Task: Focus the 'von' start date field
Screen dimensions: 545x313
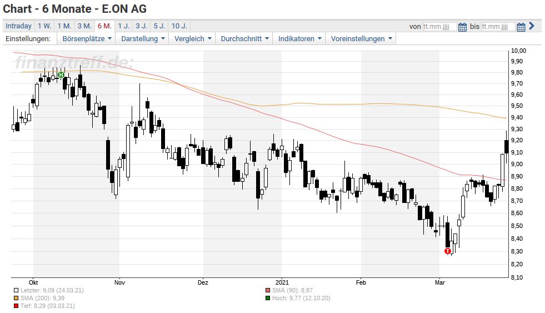Action: 439,27
